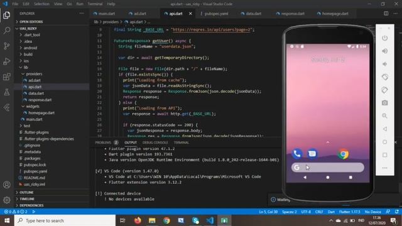
Task: Click the emulator volume up button
Action: coord(384,51)
